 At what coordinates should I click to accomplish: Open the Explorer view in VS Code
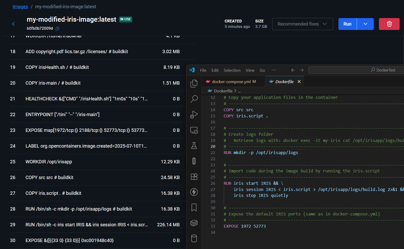point(194,83)
